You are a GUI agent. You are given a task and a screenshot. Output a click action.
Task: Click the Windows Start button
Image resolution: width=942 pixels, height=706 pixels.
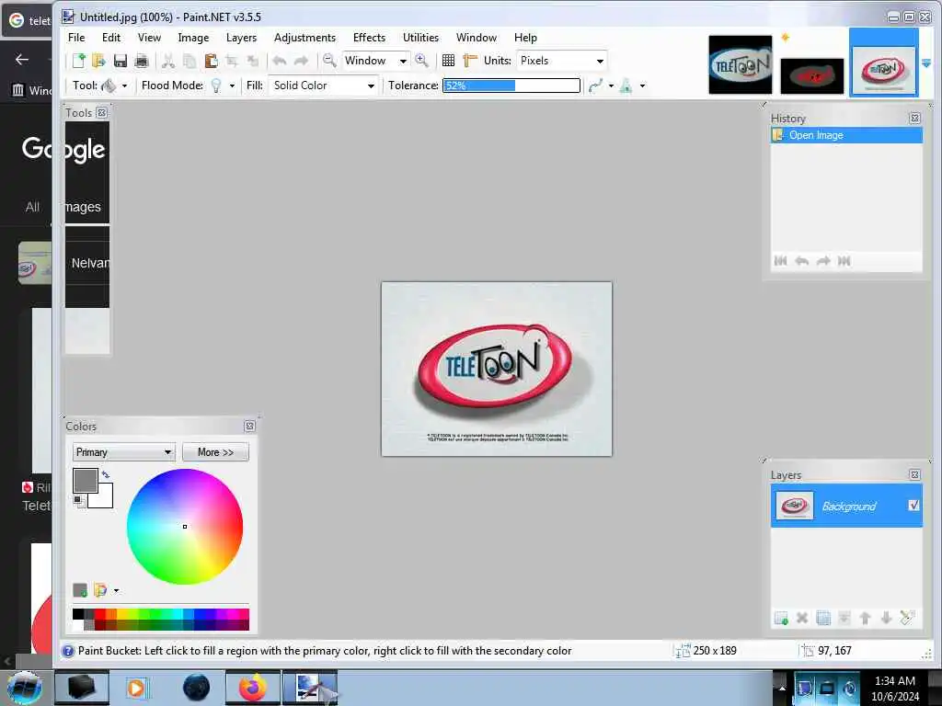pos(25,688)
